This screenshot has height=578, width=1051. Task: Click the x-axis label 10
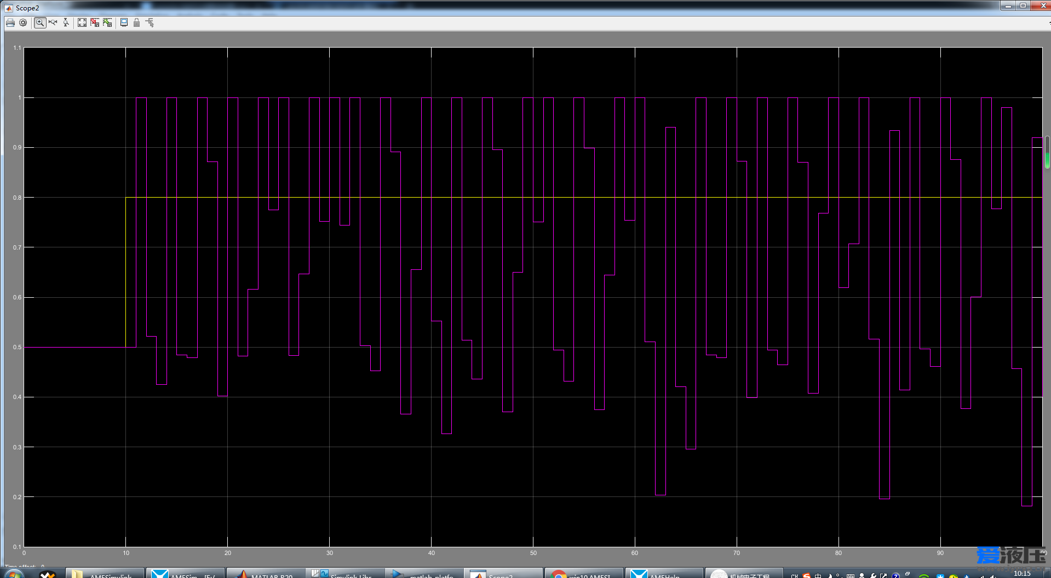[126, 553]
